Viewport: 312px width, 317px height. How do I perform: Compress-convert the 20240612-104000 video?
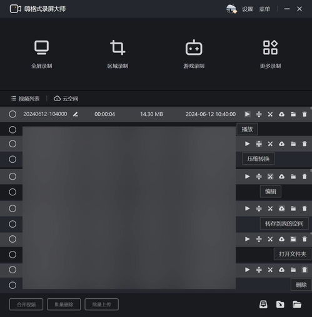259,114
